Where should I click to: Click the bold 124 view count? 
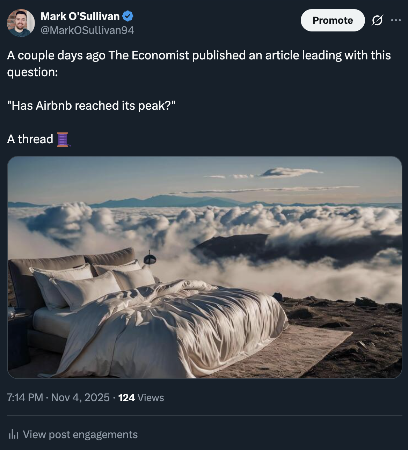[126, 398]
